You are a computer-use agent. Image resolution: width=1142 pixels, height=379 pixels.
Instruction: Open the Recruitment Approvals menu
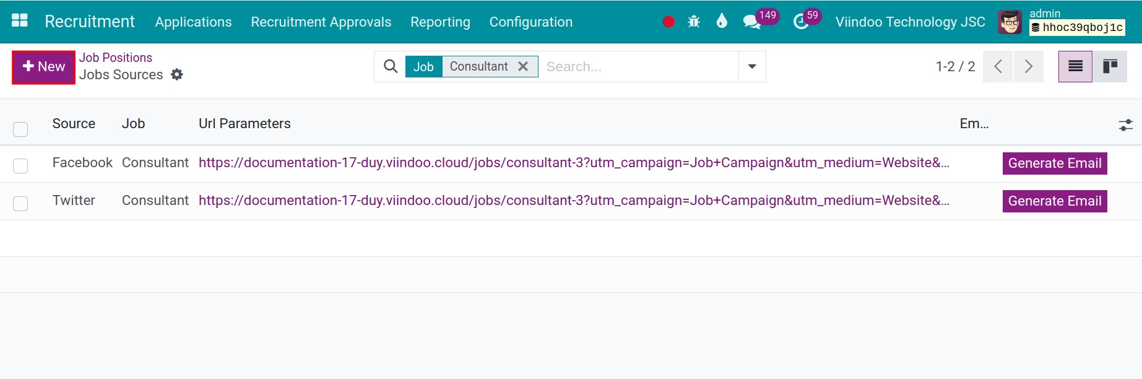(321, 22)
